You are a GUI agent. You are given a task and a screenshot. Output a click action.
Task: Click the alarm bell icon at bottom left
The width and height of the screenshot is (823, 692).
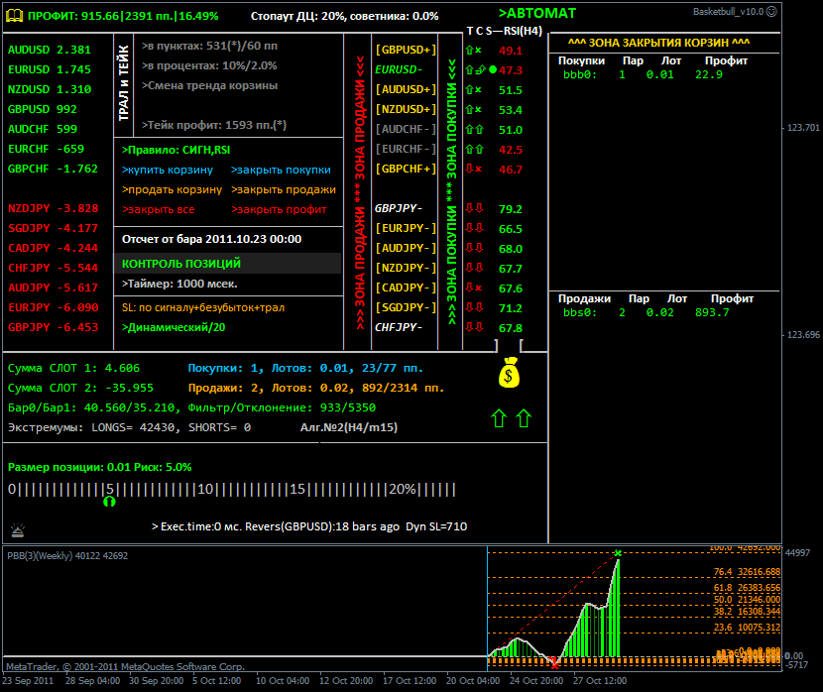point(18,529)
